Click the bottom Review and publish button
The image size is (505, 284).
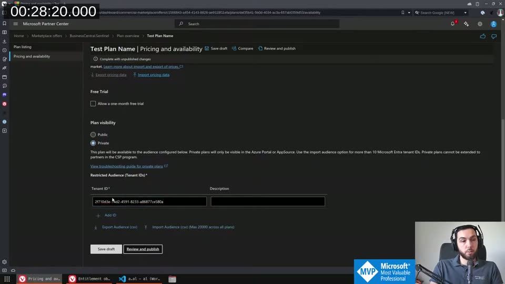point(143,249)
